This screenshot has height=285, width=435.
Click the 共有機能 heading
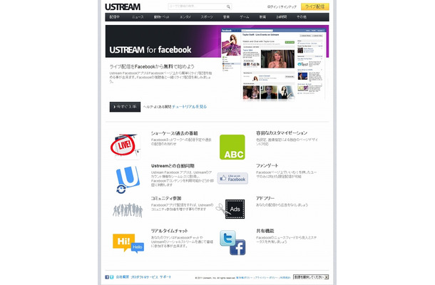265,231
